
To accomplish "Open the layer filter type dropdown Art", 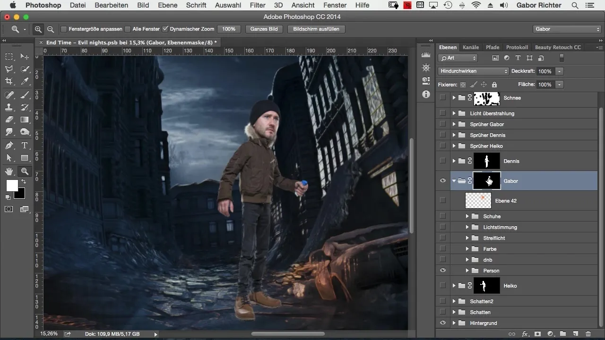I will point(458,58).
